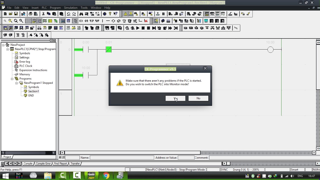Click the first hammer icon in the bottom toolbar row

(30, 35)
